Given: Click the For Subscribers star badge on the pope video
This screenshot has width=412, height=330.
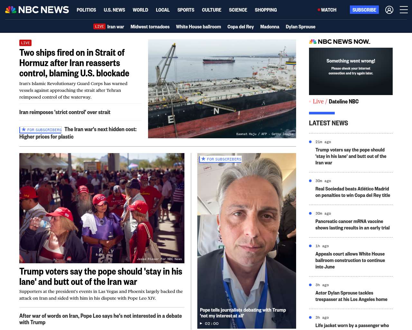Looking at the screenshot, I should pyautogui.click(x=220, y=159).
